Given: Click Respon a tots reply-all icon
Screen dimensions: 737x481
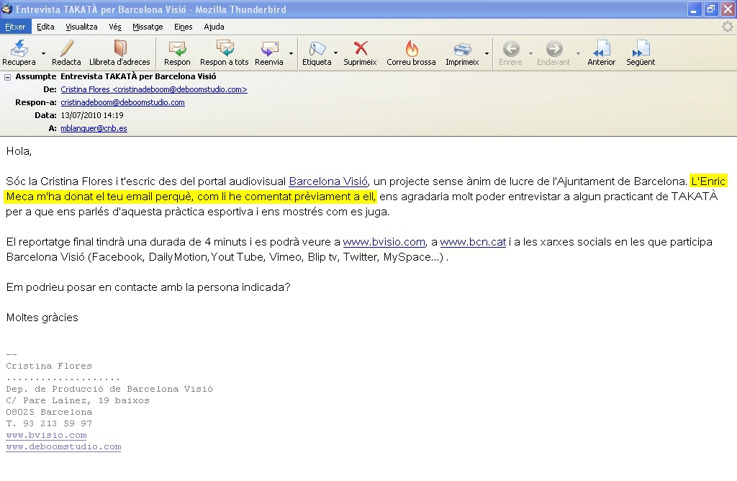Looking at the screenshot, I should click(225, 48).
